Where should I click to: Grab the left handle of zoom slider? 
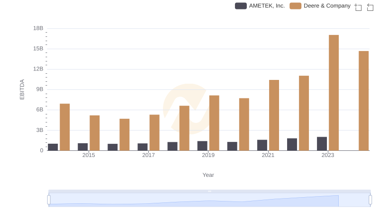[x=49, y=200]
